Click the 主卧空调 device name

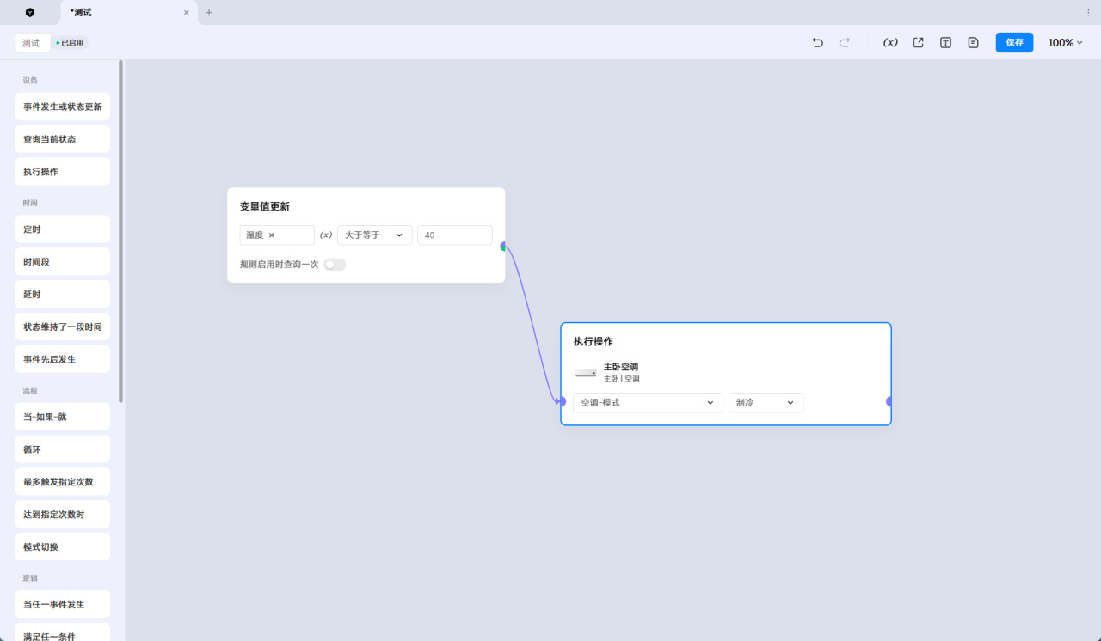coord(621,367)
